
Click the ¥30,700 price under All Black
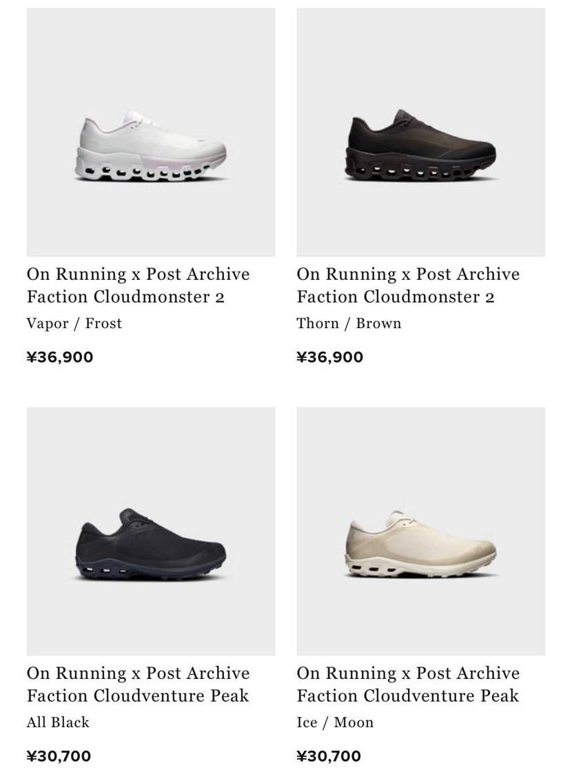[x=59, y=755]
